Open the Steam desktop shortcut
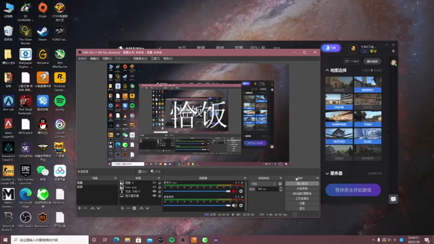The image size is (434, 244). click(42, 33)
